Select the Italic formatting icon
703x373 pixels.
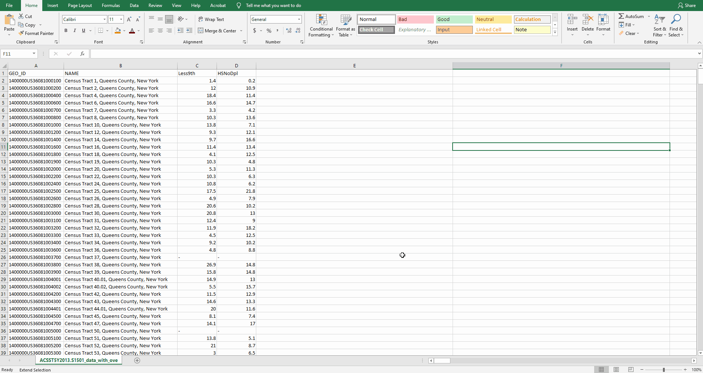click(75, 31)
